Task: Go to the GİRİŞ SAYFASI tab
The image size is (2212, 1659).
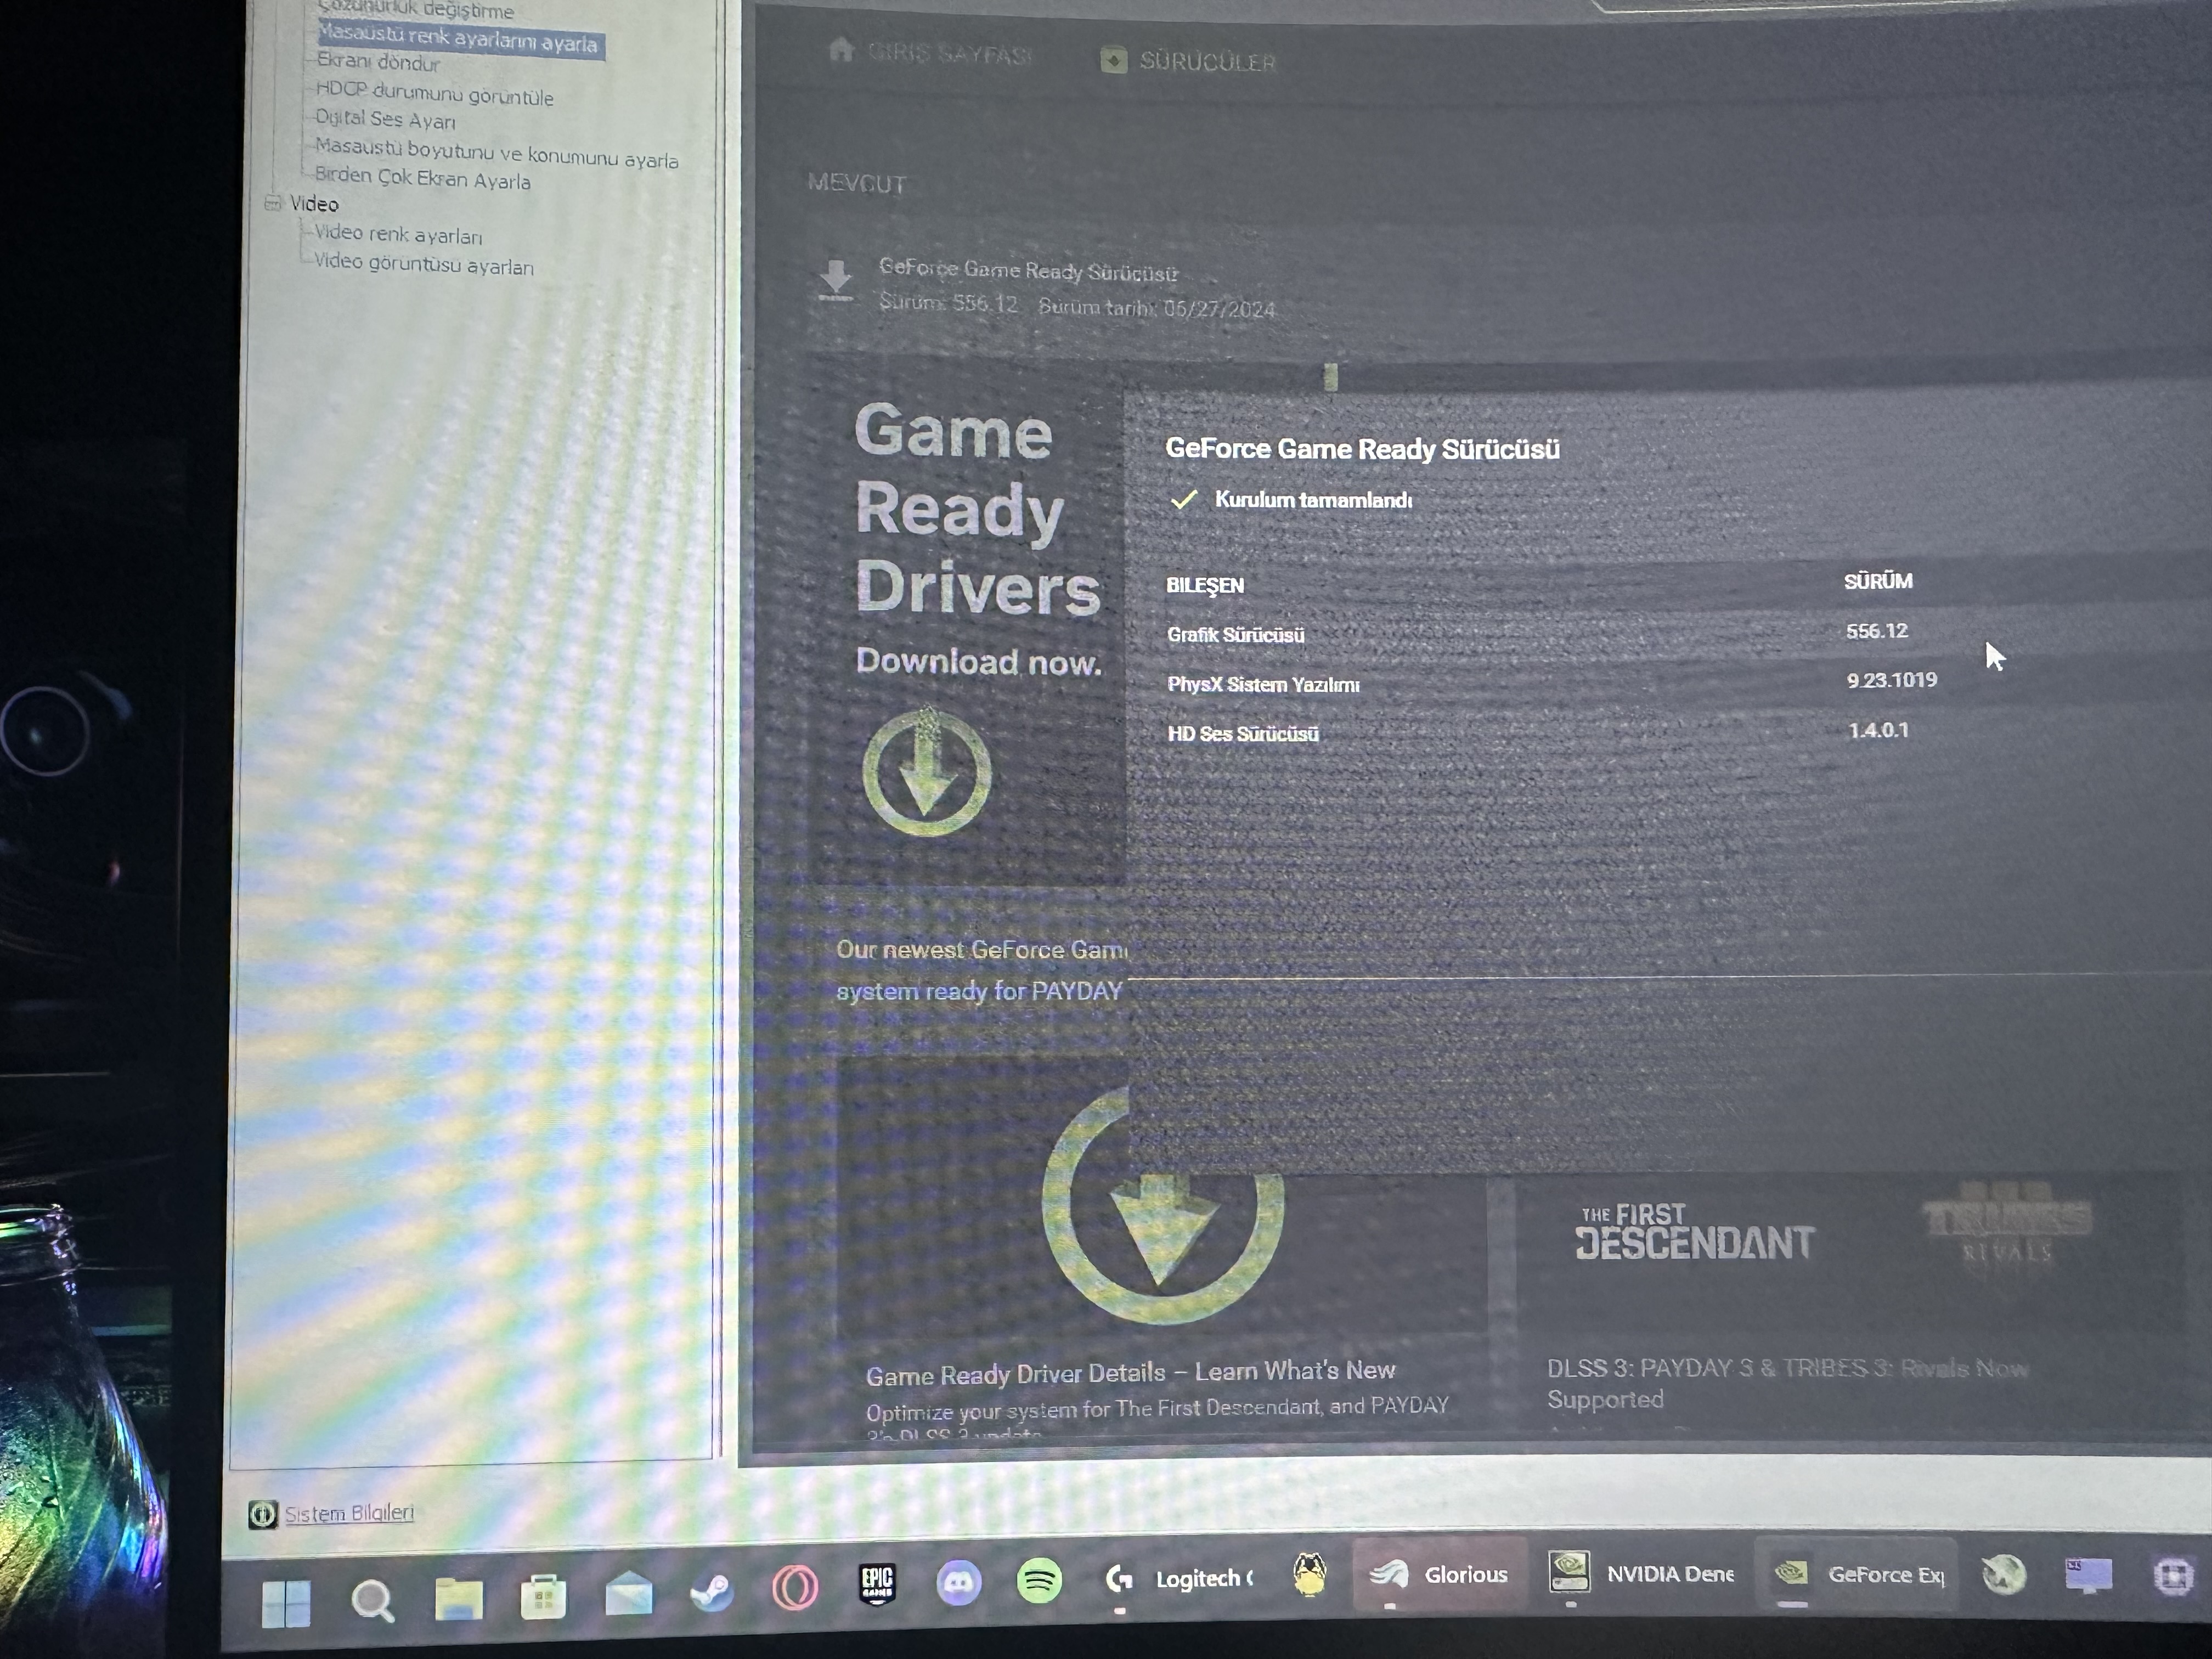Action: click(930, 52)
